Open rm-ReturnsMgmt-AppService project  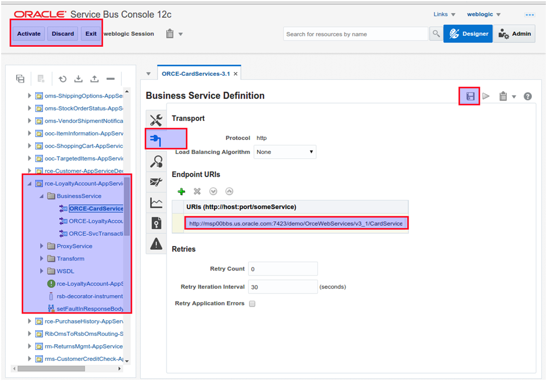coord(84,346)
